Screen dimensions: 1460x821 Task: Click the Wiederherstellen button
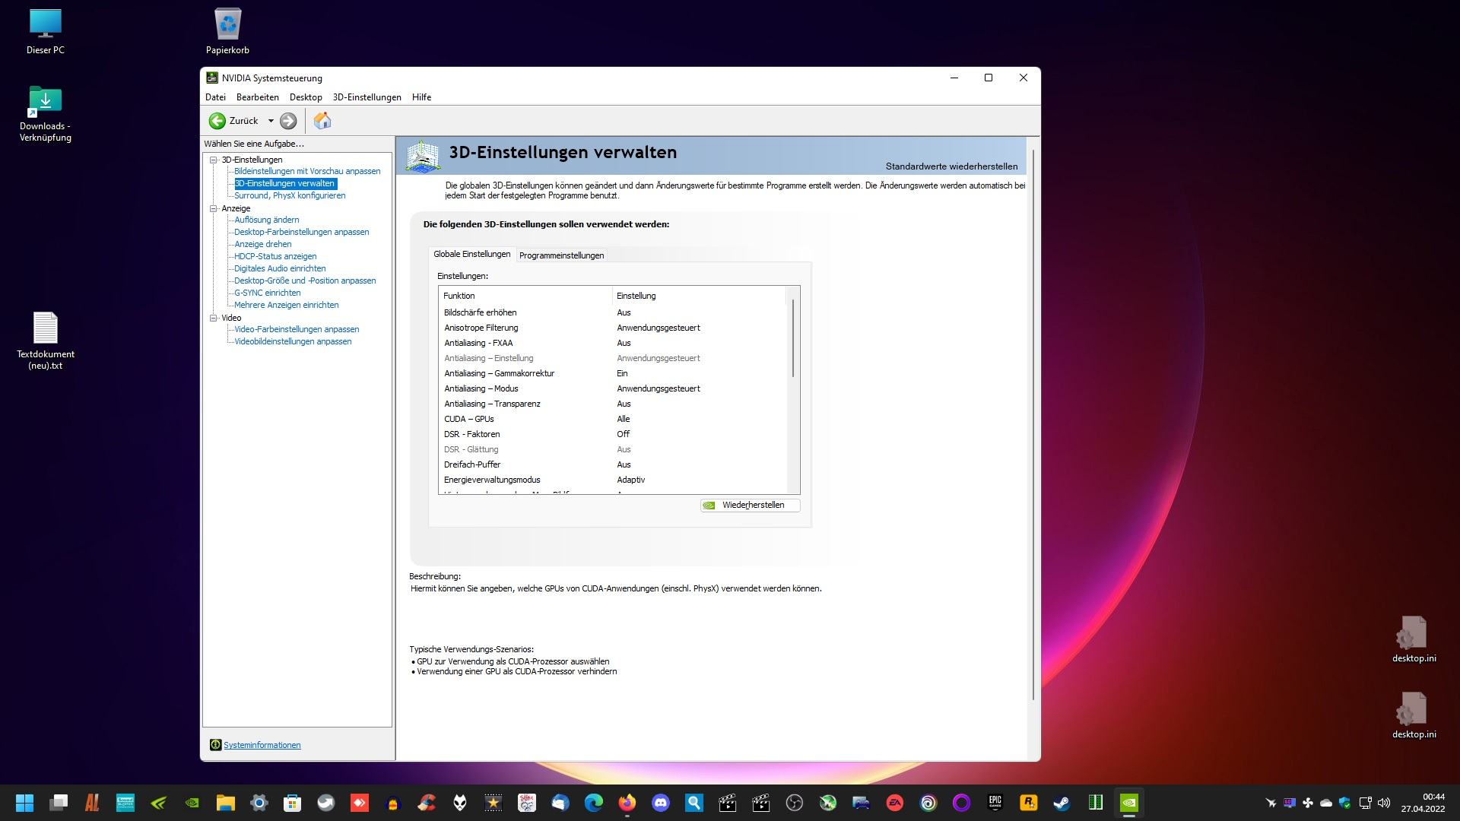[750, 505]
